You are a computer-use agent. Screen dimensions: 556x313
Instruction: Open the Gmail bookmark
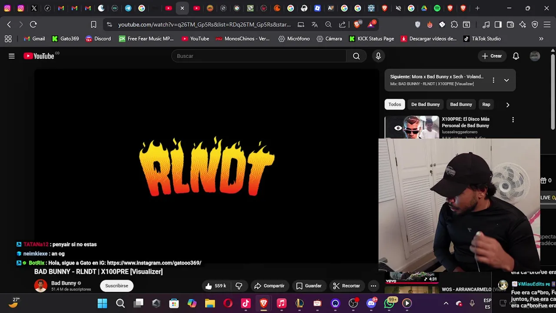pos(34,39)
